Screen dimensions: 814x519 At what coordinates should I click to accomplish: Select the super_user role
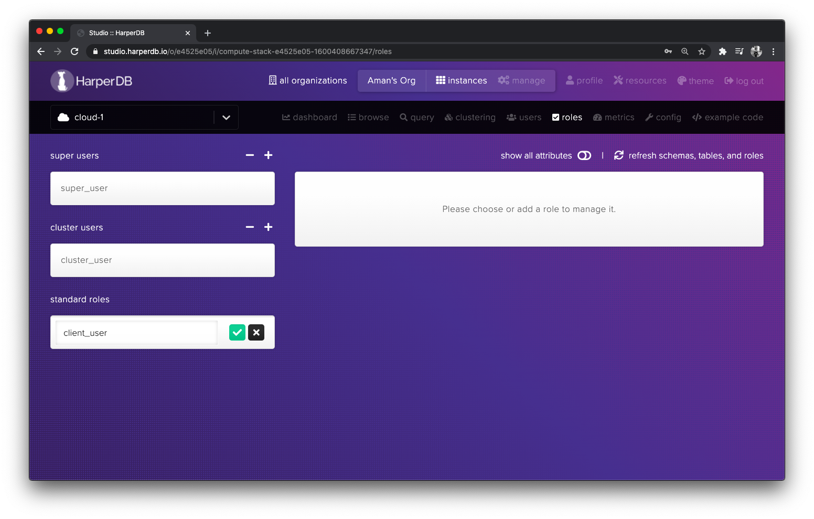(x=163, y=188)
